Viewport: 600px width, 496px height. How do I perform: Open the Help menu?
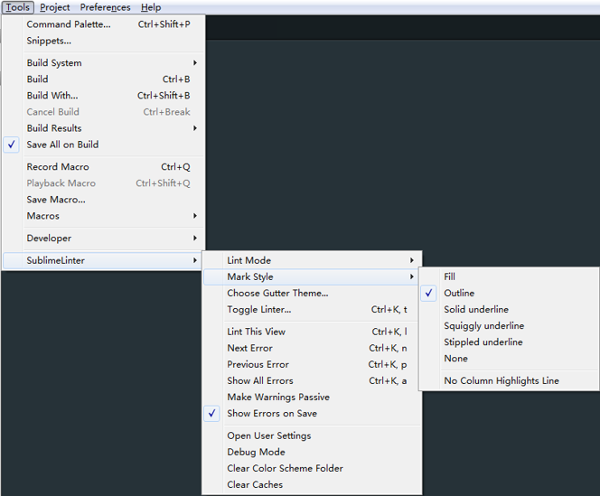point(151,7)
